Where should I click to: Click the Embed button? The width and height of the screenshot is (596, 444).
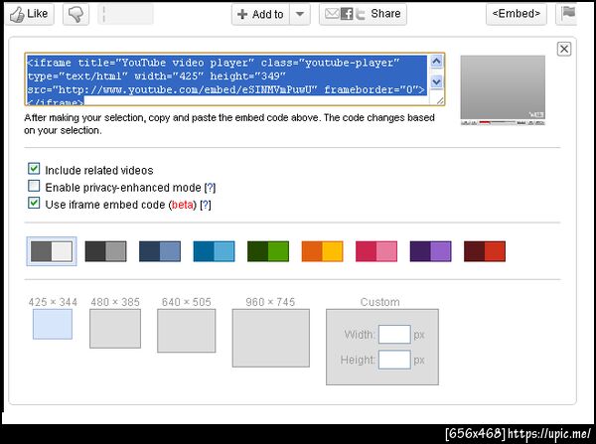[517, 14]
